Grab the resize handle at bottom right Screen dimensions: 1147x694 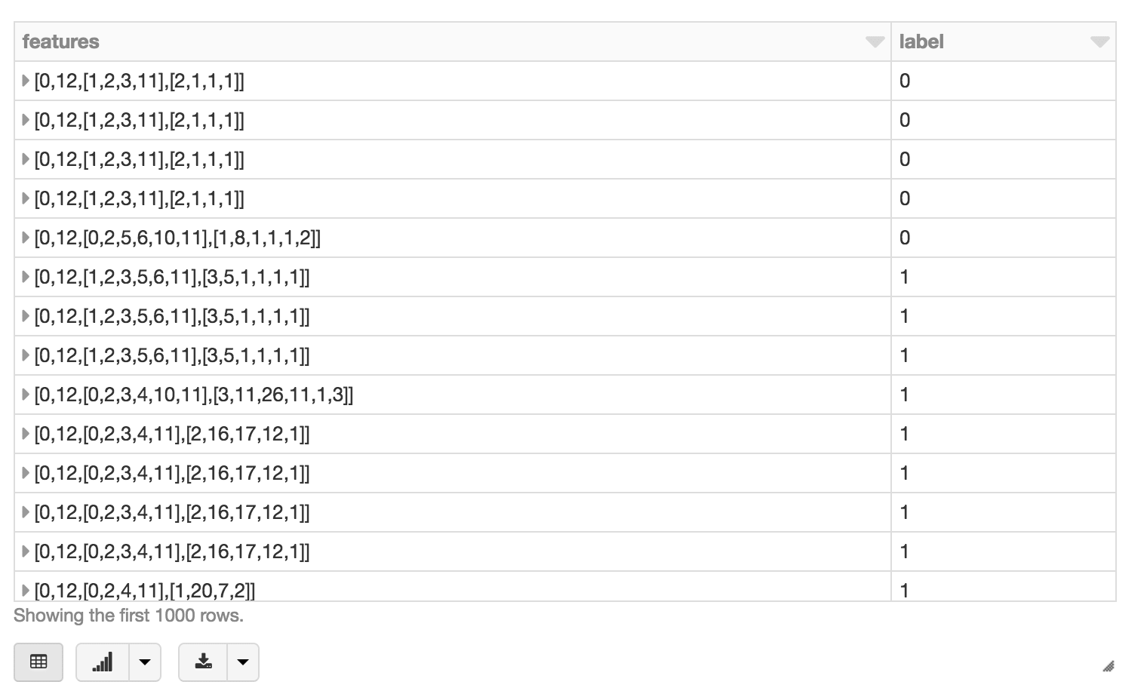pos(1108,665)
